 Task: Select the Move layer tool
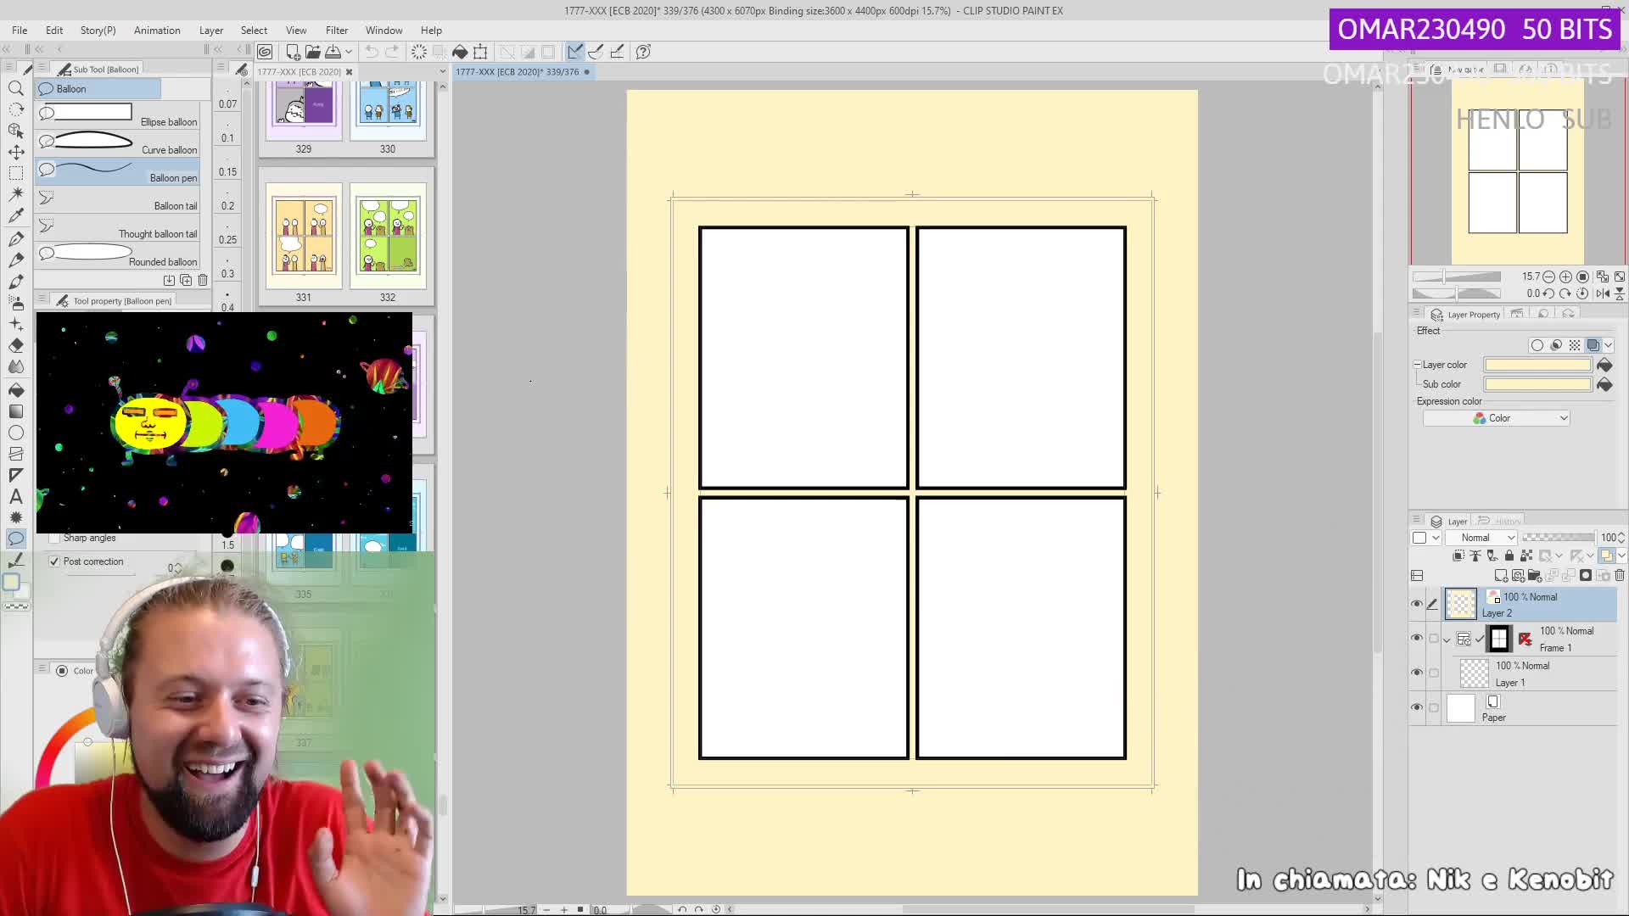15,152
